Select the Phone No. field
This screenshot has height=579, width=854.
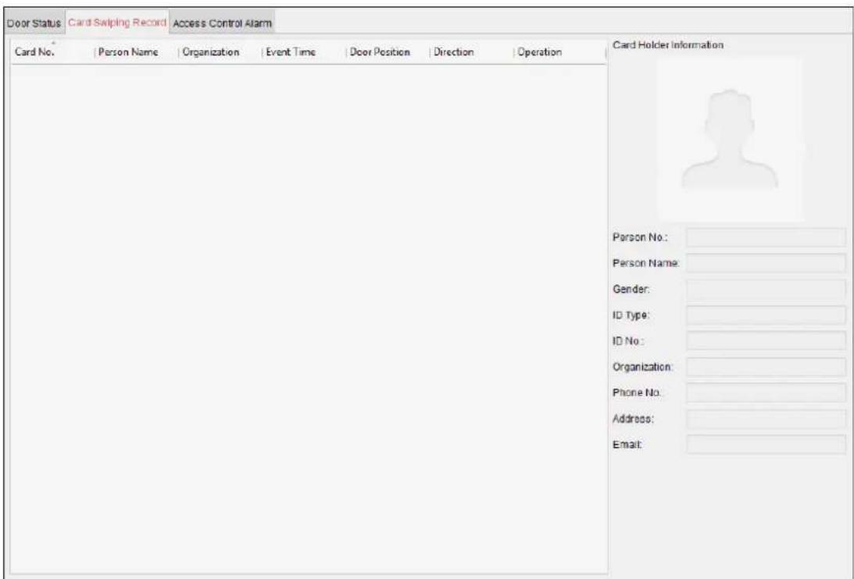pyautogui.click(x=765, y=393)
